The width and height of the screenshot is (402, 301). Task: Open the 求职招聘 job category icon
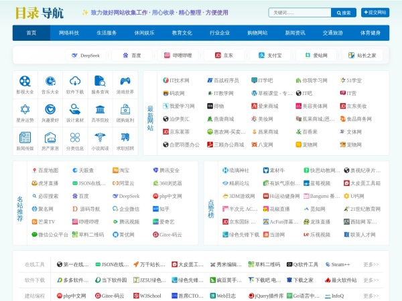[x=125, y=137]
